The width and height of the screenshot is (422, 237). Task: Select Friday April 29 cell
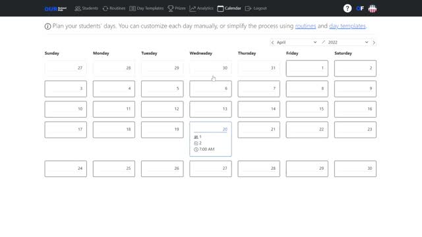click(x=307, y=169)
